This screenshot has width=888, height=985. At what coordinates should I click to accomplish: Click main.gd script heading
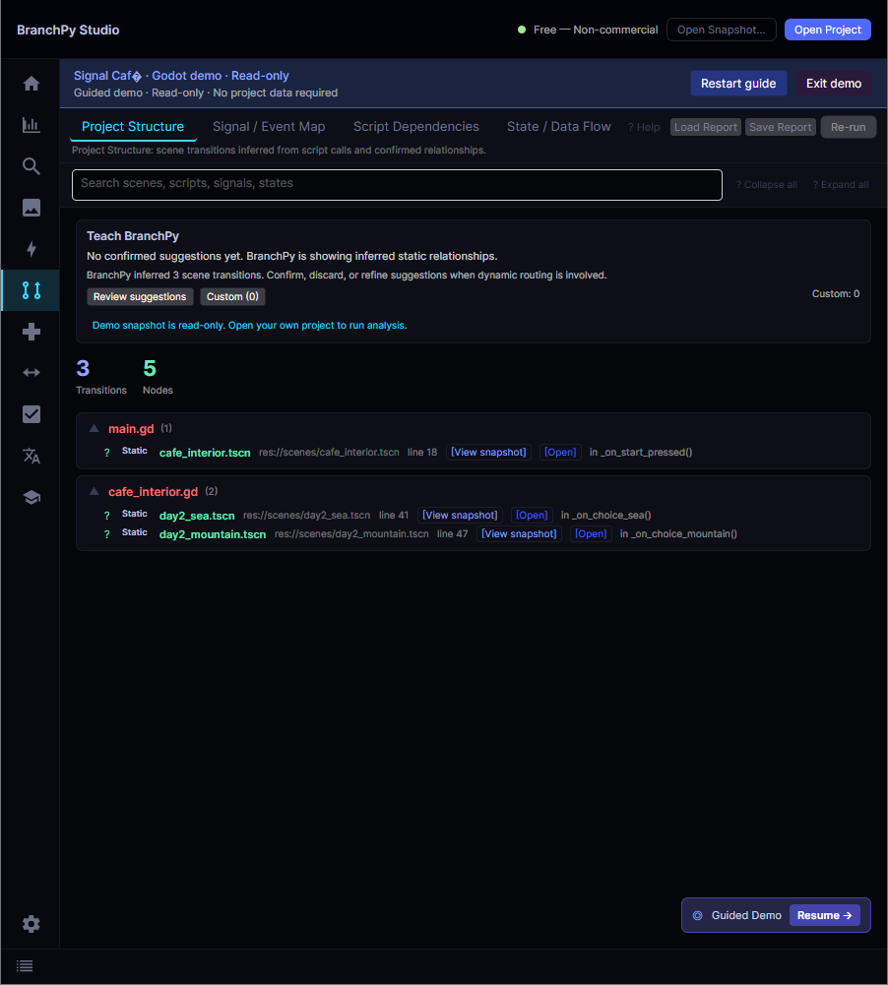(x=131, y=429)
